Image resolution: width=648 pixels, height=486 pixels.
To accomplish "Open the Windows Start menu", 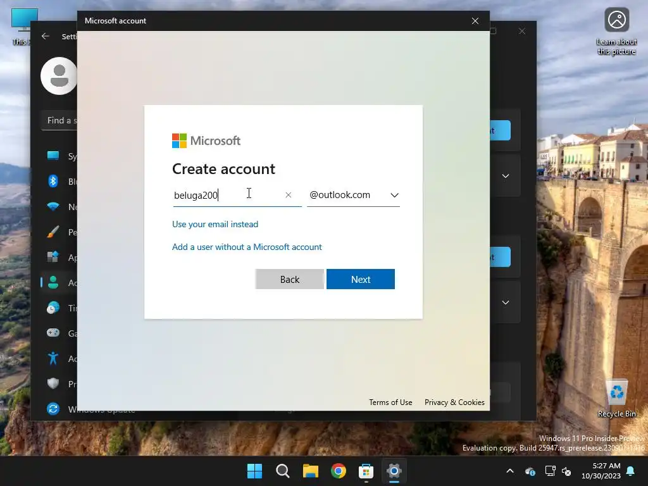I will 254,471.
